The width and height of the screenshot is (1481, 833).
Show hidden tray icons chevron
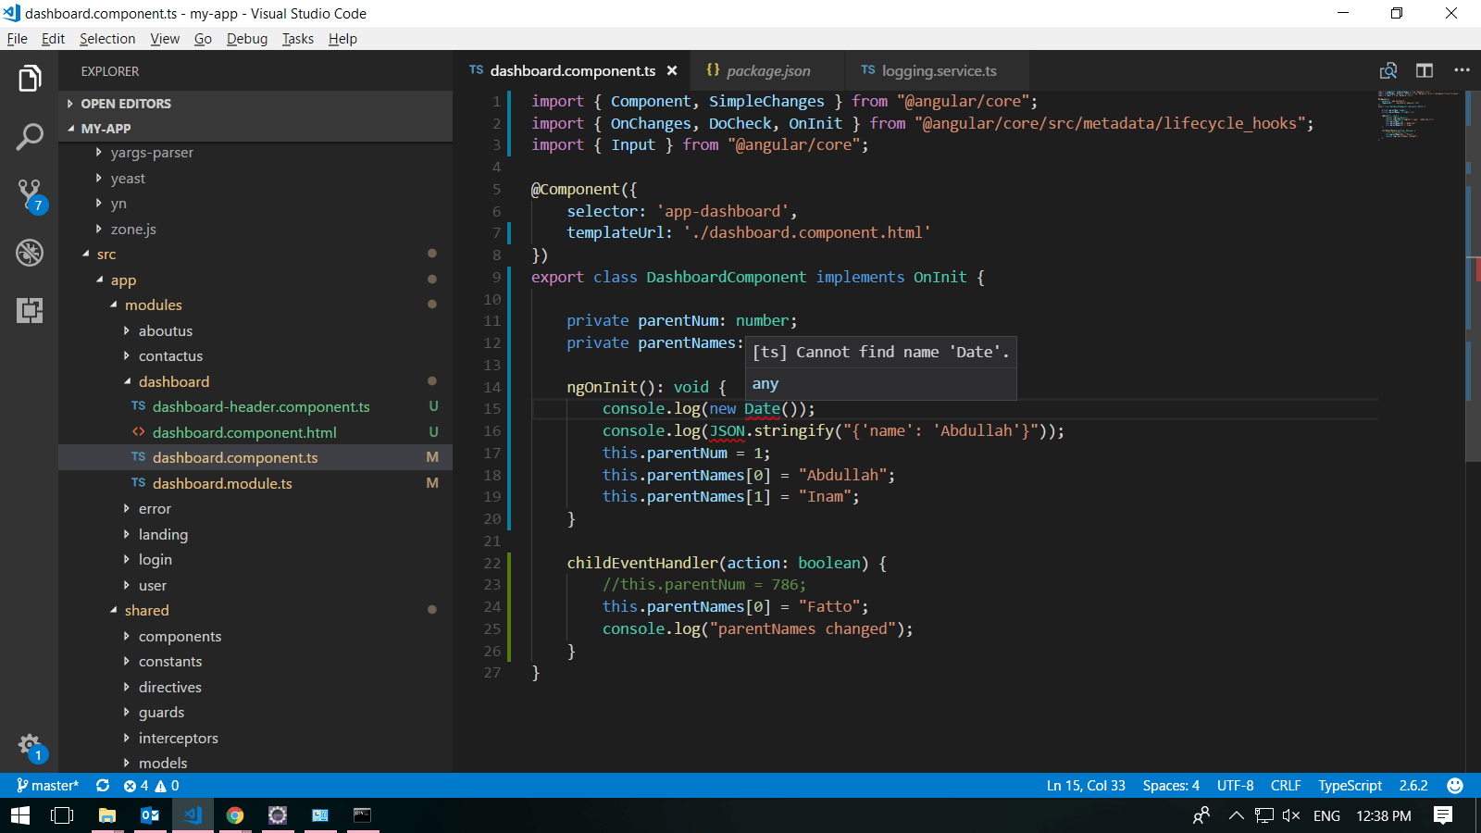[x=1236, y=815]
